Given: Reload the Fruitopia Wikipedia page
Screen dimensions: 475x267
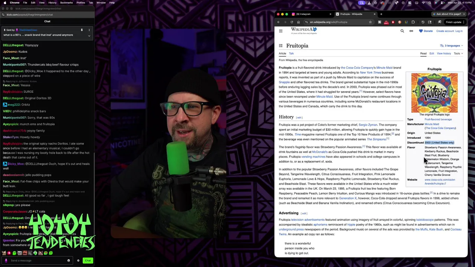Looking at the screenshot, I should point(292,22).
